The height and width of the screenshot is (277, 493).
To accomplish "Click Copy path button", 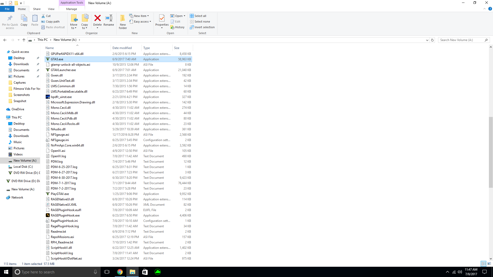I will pos(51,22).
